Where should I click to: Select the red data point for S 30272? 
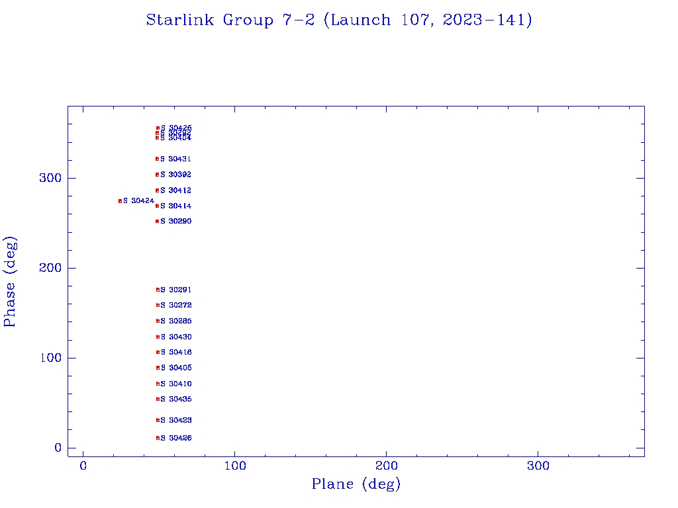point(158,306)
